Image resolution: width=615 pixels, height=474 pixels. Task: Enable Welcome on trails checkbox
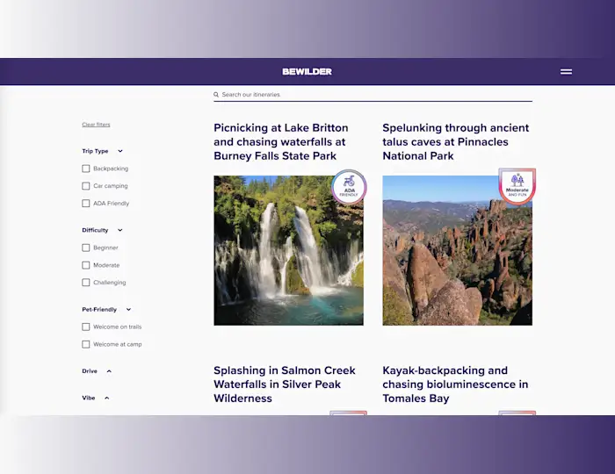(x=86, y=327)
